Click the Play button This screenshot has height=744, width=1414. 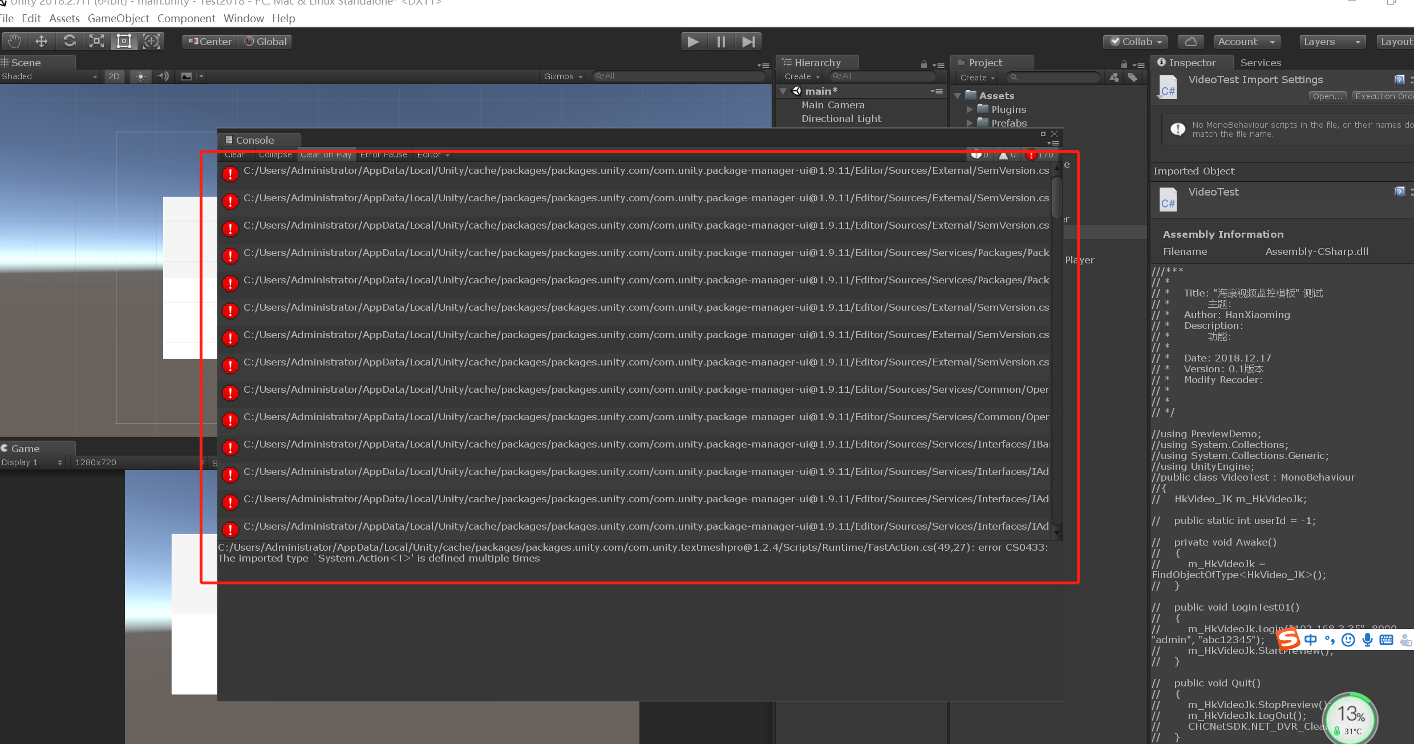point(694,42)
